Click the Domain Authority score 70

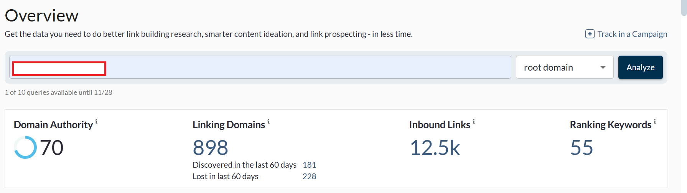52,148
